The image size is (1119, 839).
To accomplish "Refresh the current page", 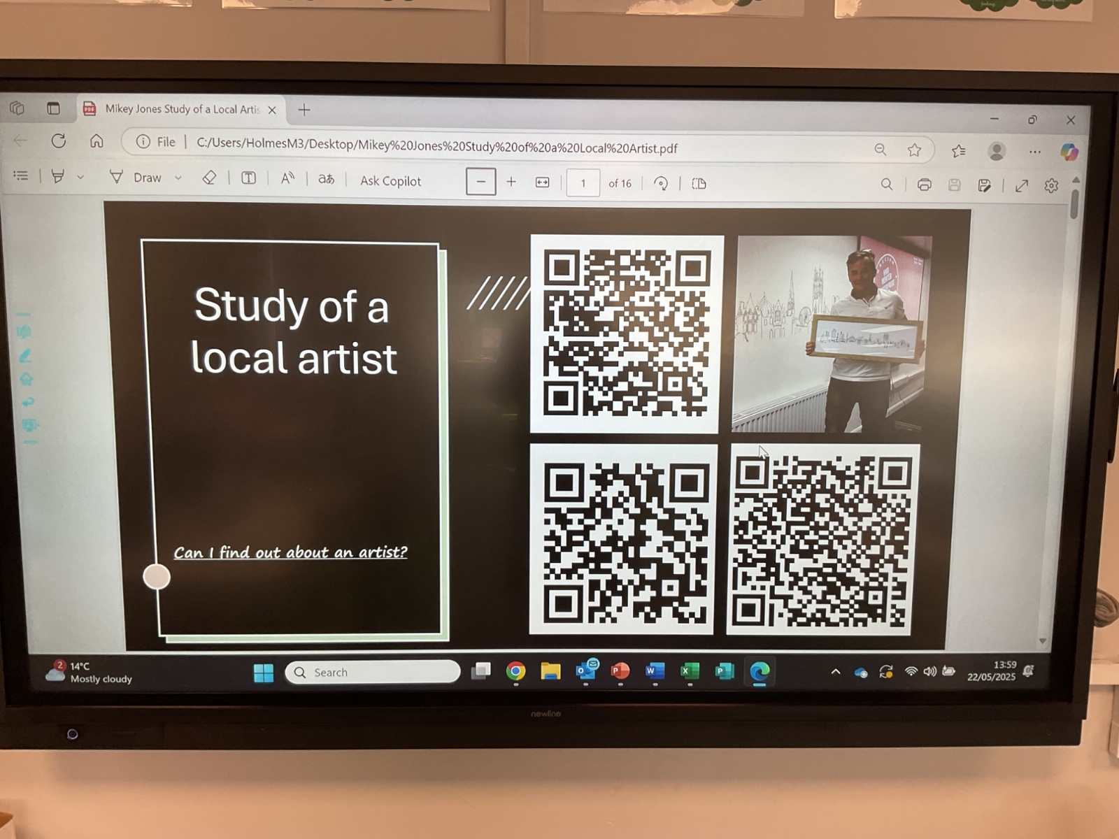I will (59, 141).
